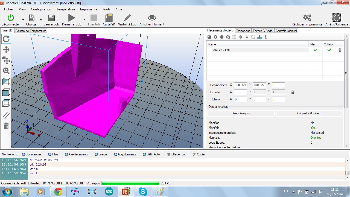Switch to isometric cube view
Screen dimensions: 350x197
coord(6,82)
